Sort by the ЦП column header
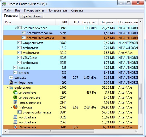The width and height of the screenshot is (146, 137). (74, 22)
